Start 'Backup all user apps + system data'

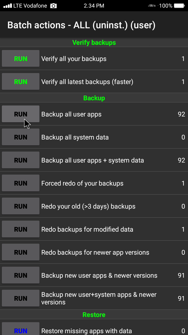(21, 160)
